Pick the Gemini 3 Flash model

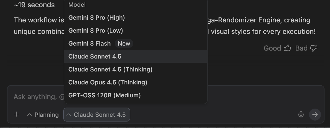tap(89, 44)
